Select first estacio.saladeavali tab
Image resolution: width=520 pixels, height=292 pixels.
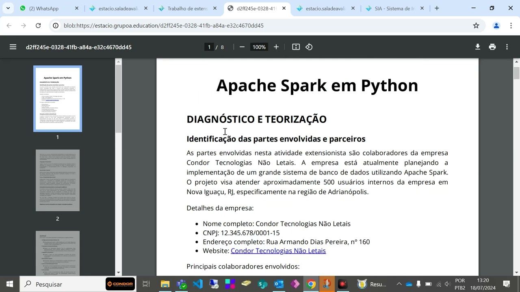click(x=118, y=8)
